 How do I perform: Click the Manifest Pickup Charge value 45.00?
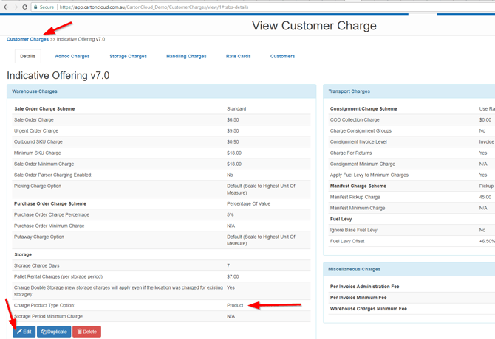point(485,197)
